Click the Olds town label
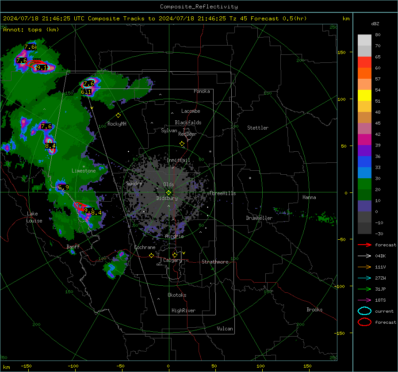 168,184
